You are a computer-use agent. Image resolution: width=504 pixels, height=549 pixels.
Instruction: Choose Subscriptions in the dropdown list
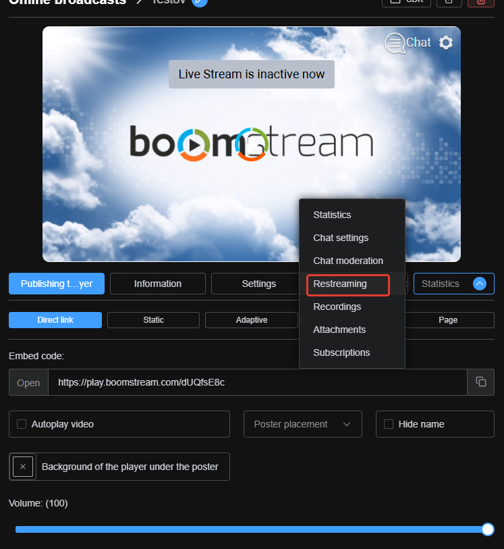pos(341,352)
